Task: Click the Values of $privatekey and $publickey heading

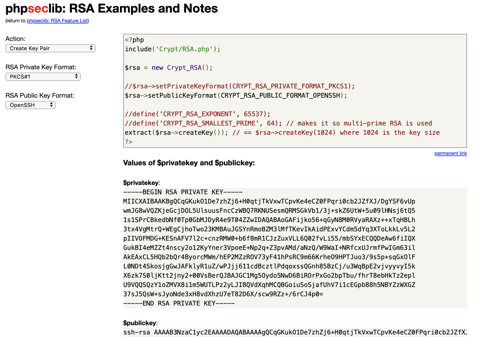Action: [x=189, y=163]
